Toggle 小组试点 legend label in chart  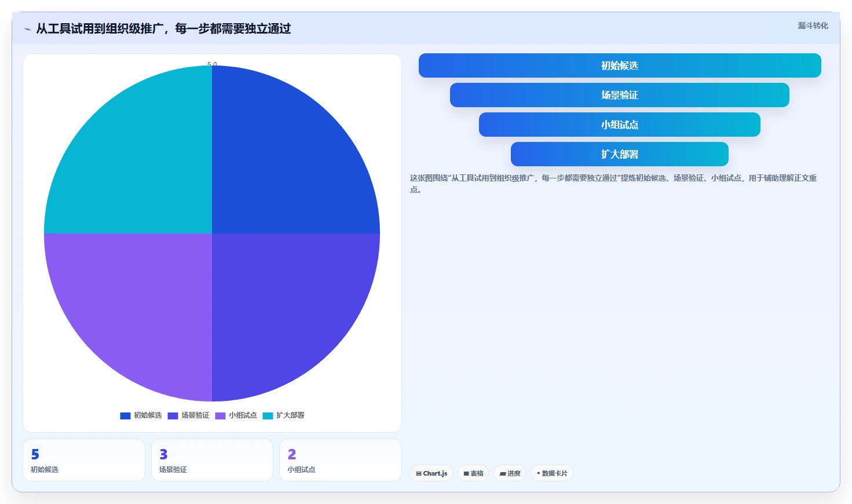(243, 415)
